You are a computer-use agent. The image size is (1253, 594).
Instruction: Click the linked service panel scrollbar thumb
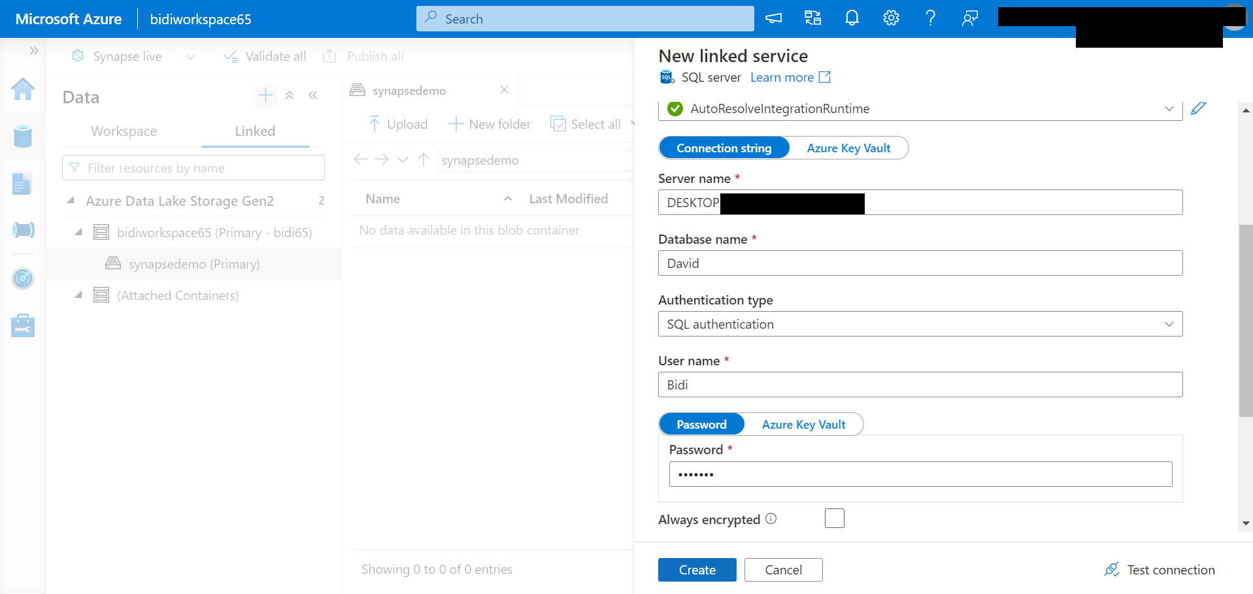(x=1246, y=321)
